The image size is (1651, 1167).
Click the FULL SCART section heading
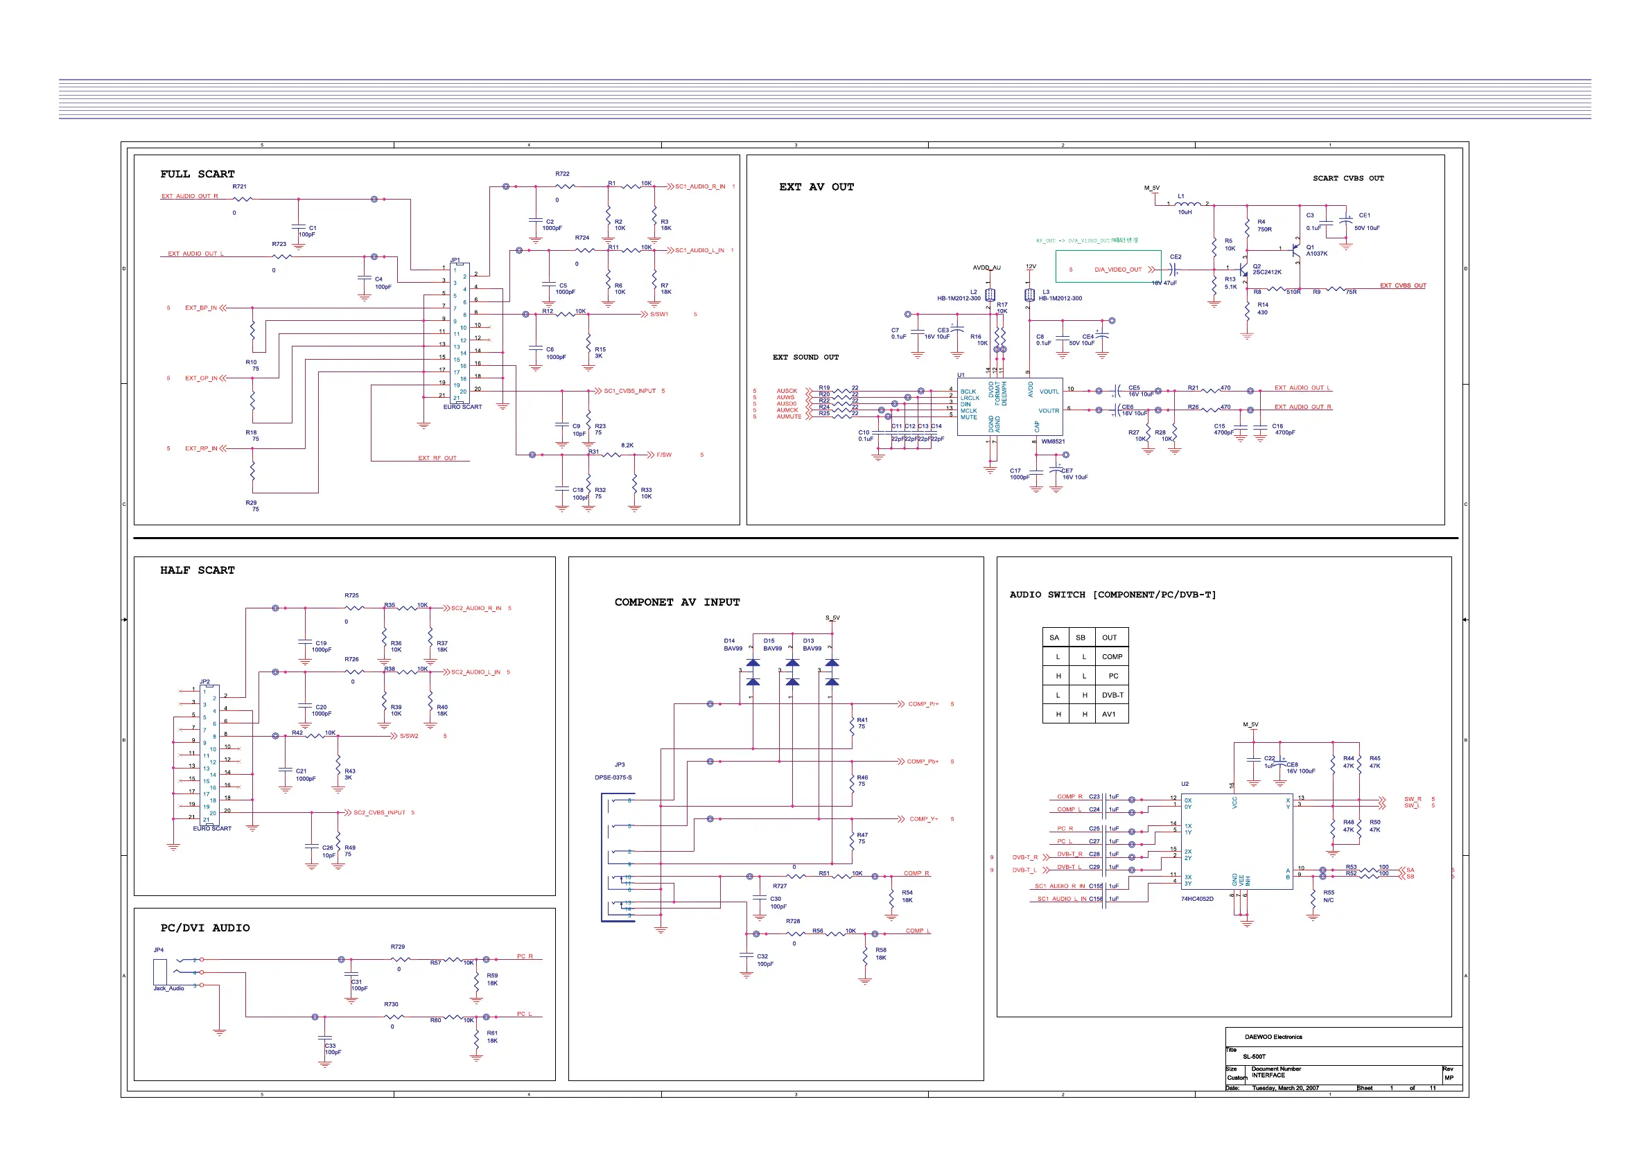[x=197, y=174]
